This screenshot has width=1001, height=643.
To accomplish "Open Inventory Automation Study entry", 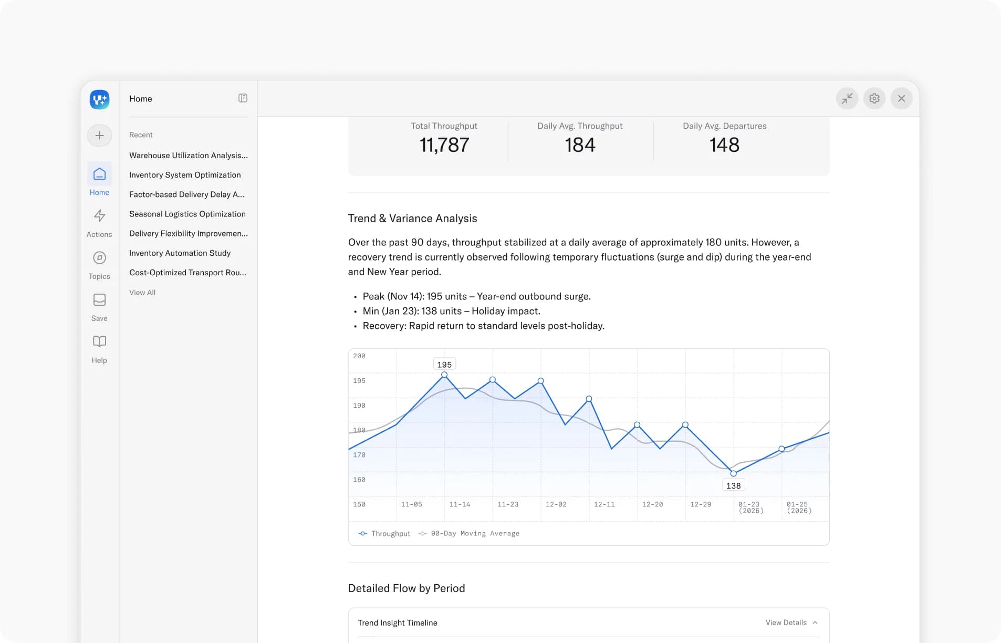I will point(180,253).
